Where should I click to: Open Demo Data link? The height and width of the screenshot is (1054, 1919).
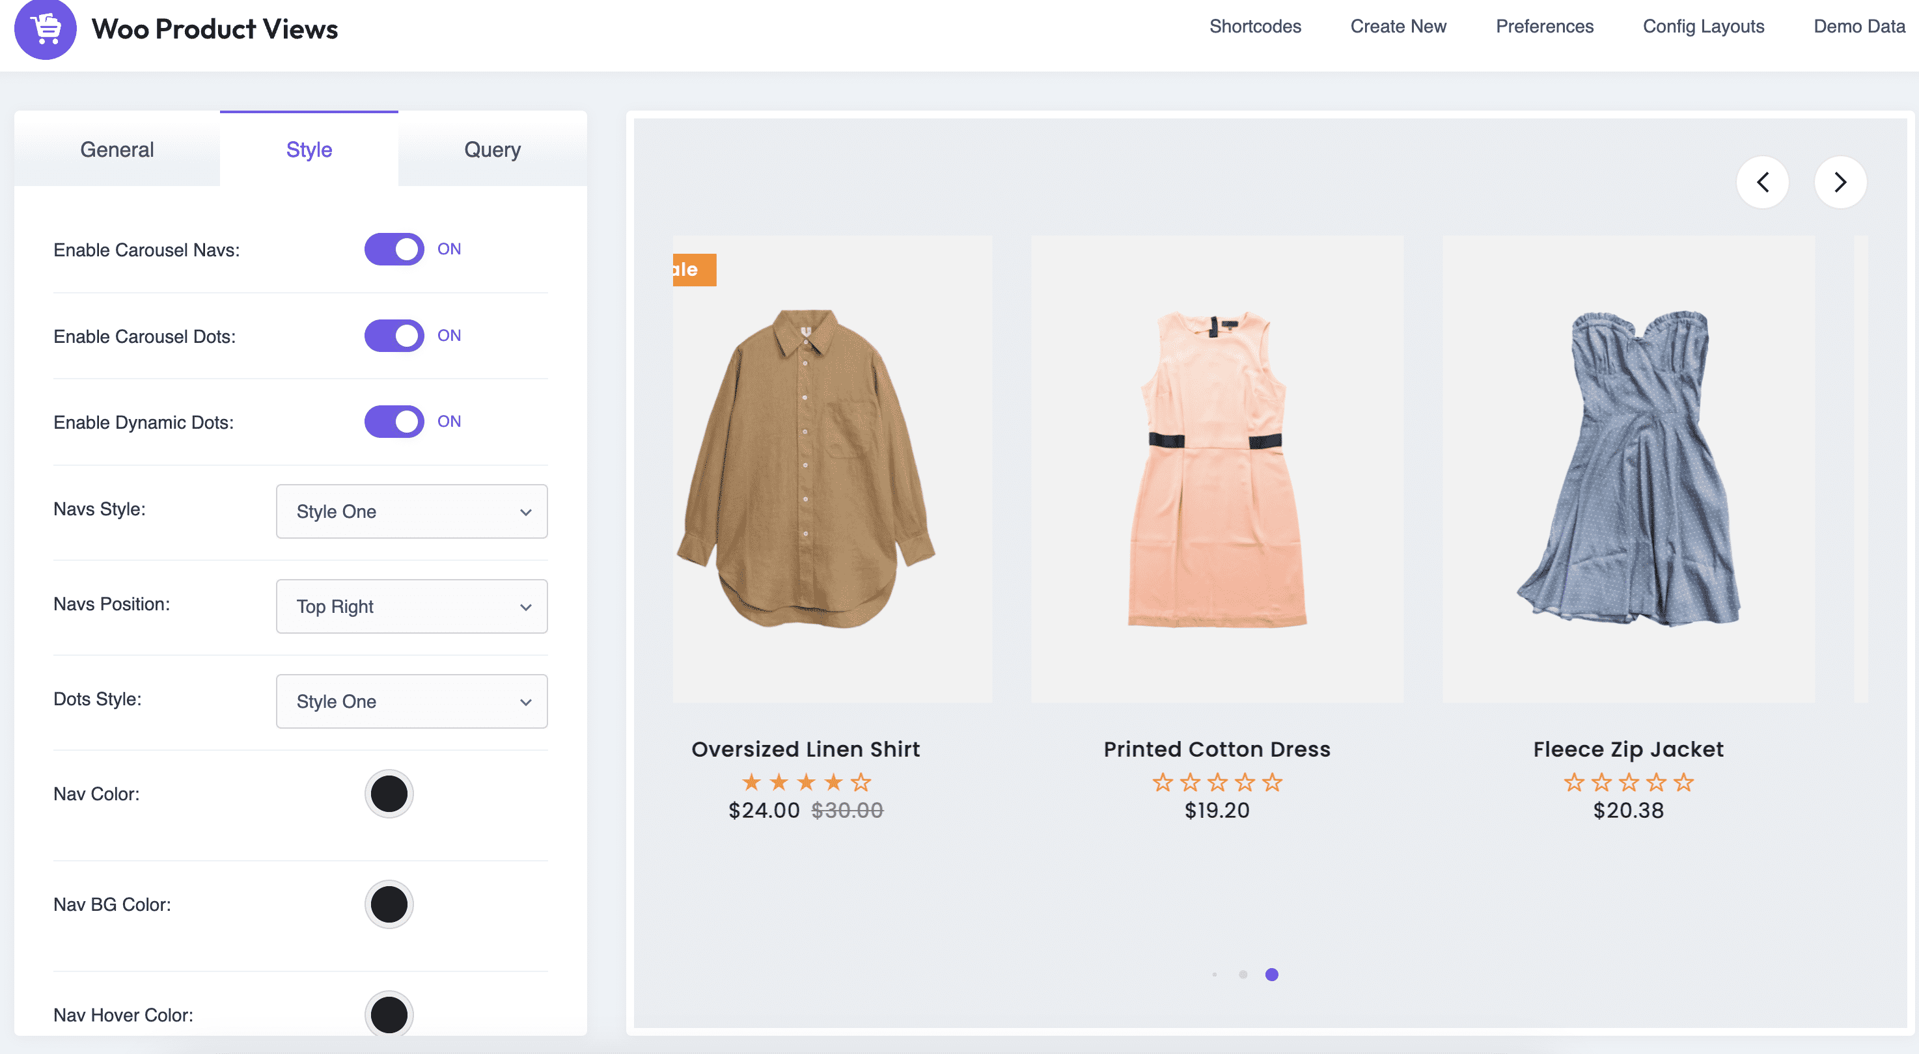click(1859, 26)
